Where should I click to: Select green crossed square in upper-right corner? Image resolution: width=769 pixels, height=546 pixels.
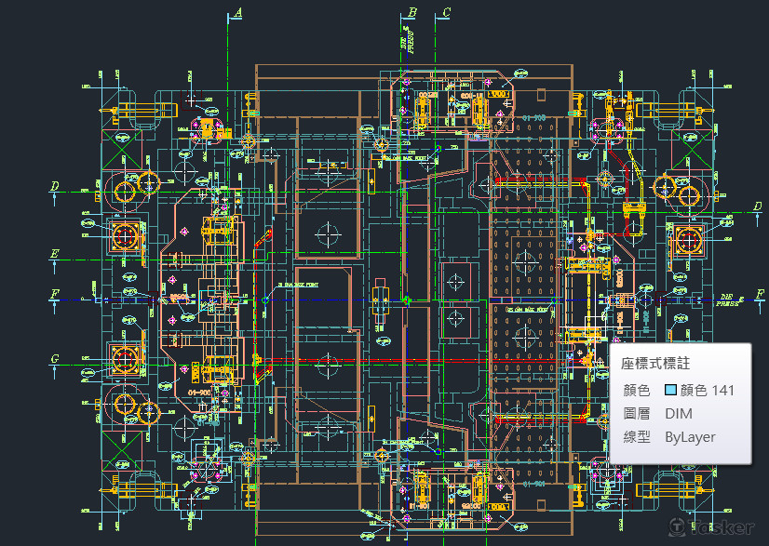click(x=699, y=141)
